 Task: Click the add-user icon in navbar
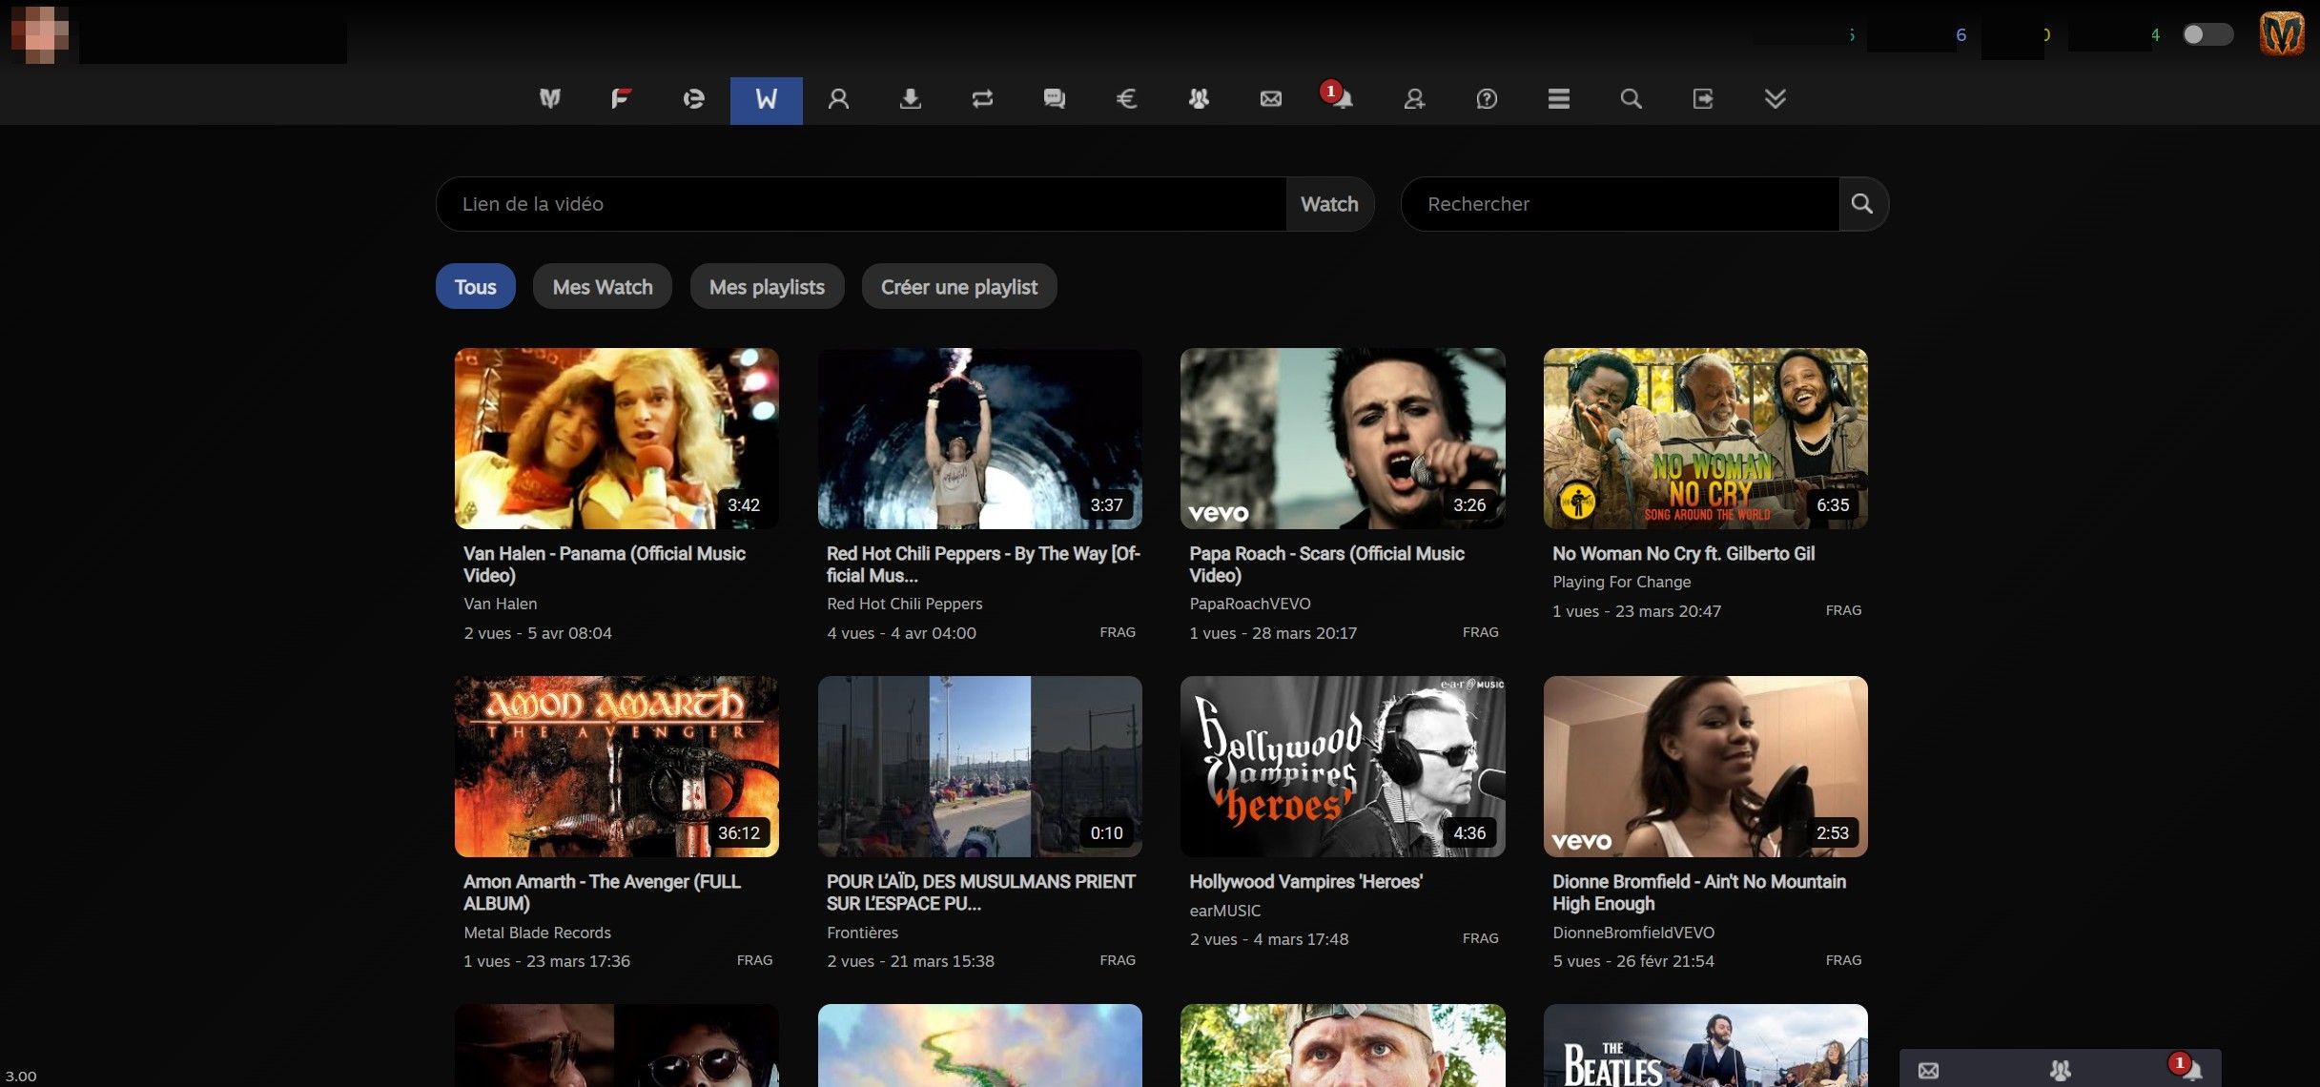[1414, 98]
